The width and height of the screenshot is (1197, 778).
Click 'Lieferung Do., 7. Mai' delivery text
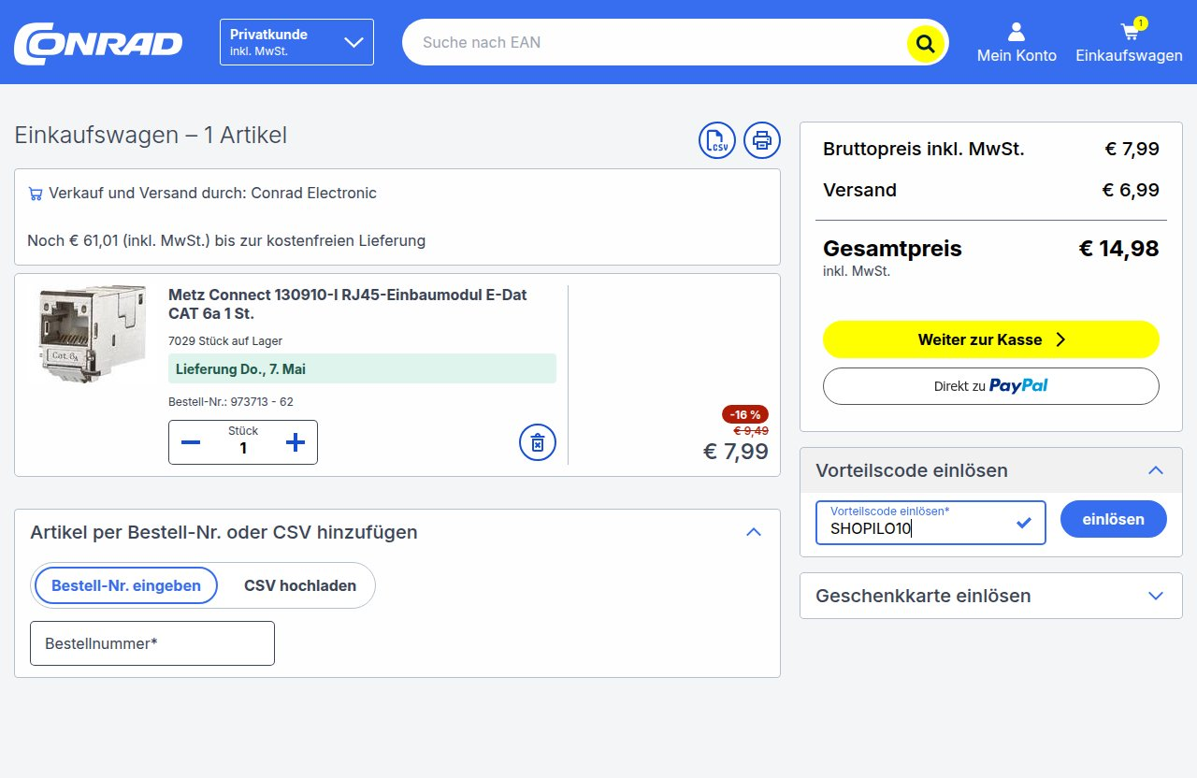click(x=240, y=368)
